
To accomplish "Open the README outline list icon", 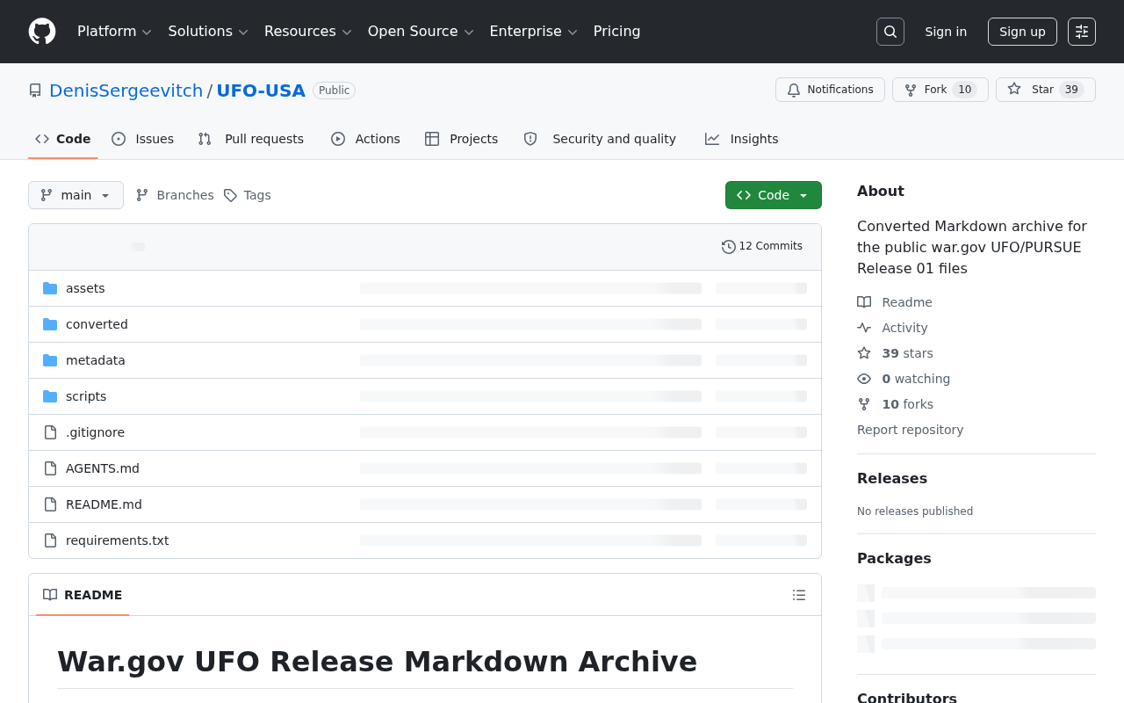I will tap(799, 595).
